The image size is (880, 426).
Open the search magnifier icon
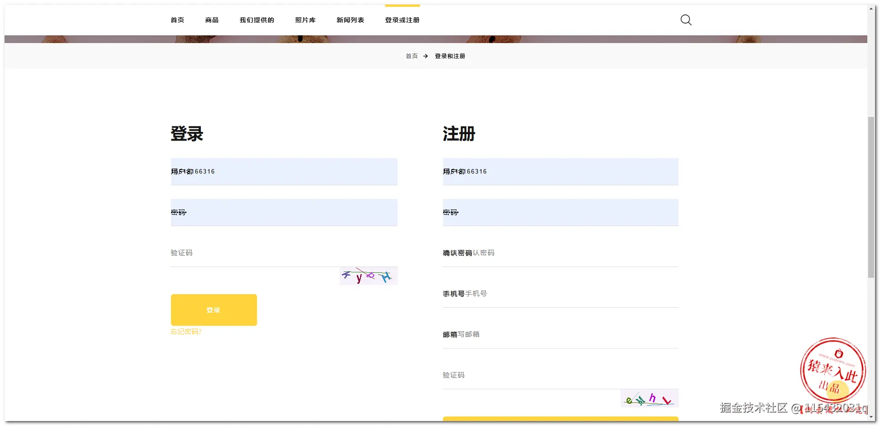686,20
